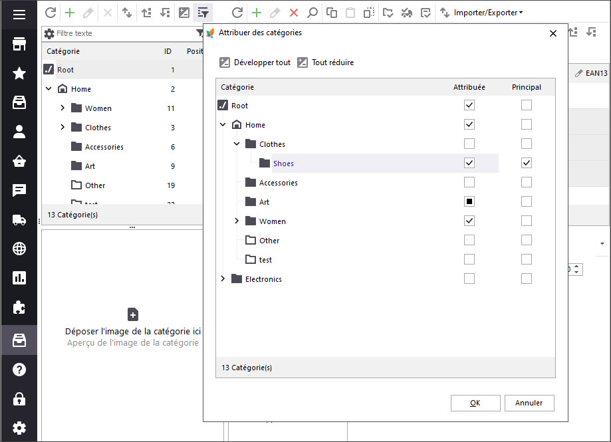Viewport: 611px width, 442px height.
Task: Expand Women in left category panel
Action: click(62, 108)
